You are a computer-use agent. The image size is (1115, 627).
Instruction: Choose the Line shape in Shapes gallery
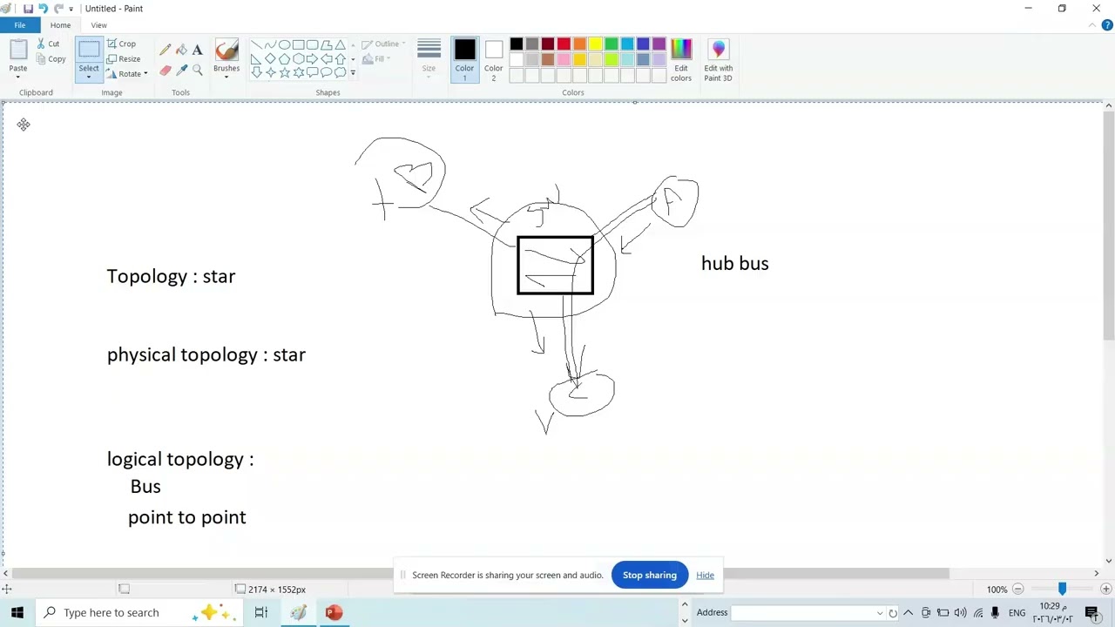tap(256, 45)
